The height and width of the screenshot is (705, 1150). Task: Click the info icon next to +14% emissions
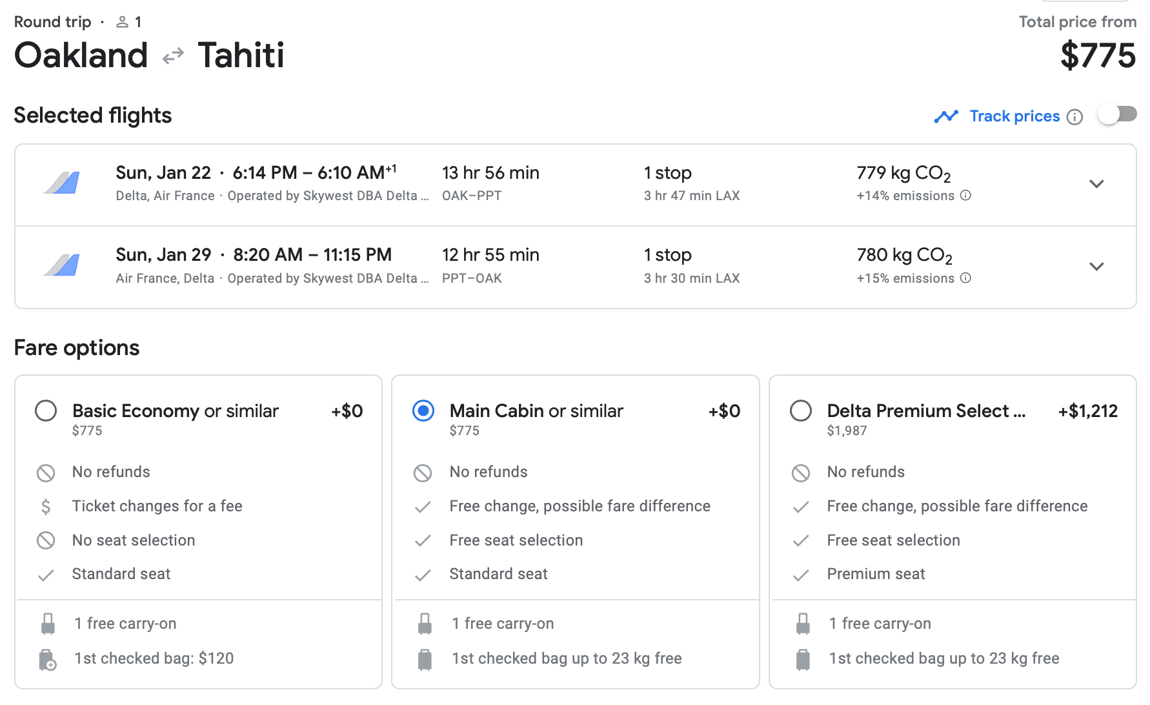point(965,196)
